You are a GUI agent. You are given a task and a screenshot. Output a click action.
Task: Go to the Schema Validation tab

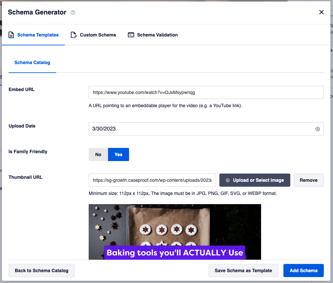coord(153,35)
